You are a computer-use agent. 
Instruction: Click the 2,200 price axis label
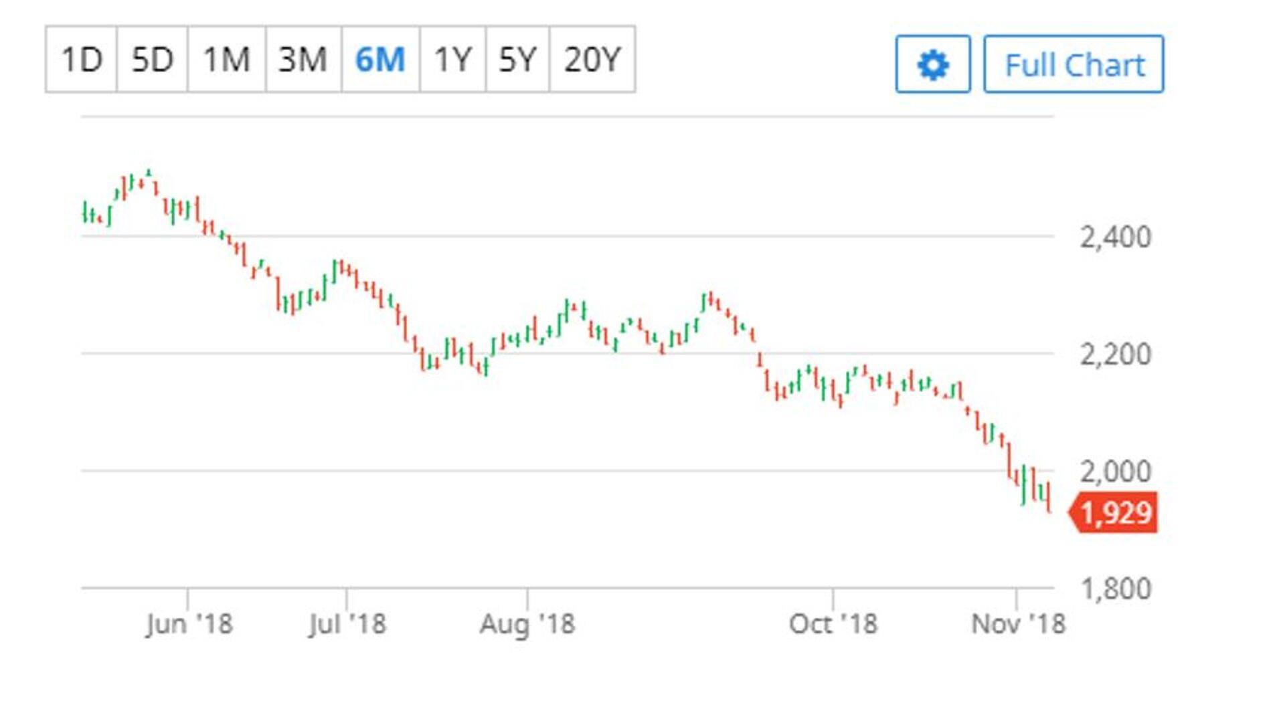point(1115,355)
